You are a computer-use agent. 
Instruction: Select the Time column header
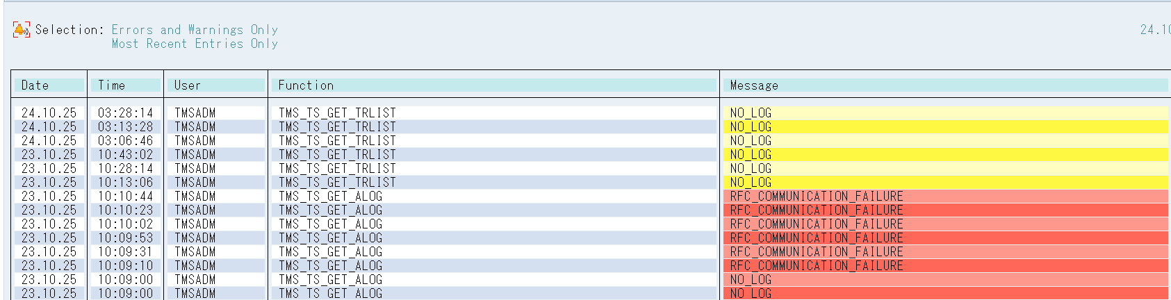pyautogui.click(x=126, y=85)
